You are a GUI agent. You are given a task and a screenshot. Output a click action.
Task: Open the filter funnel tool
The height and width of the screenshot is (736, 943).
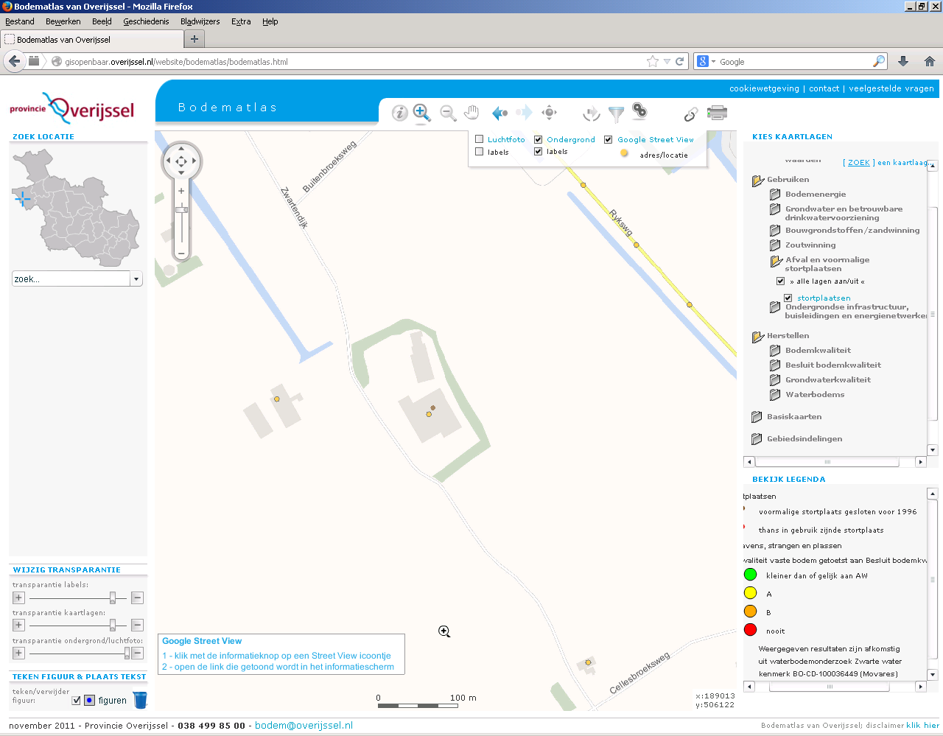(x=616, y=113)
